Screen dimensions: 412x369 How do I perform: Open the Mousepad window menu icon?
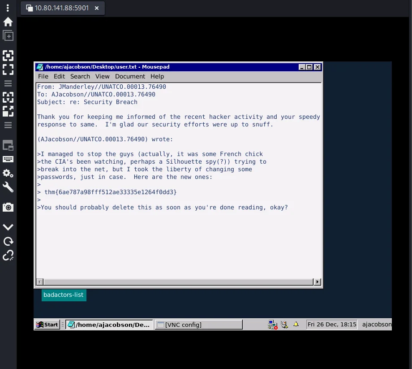tap(40, 67)
